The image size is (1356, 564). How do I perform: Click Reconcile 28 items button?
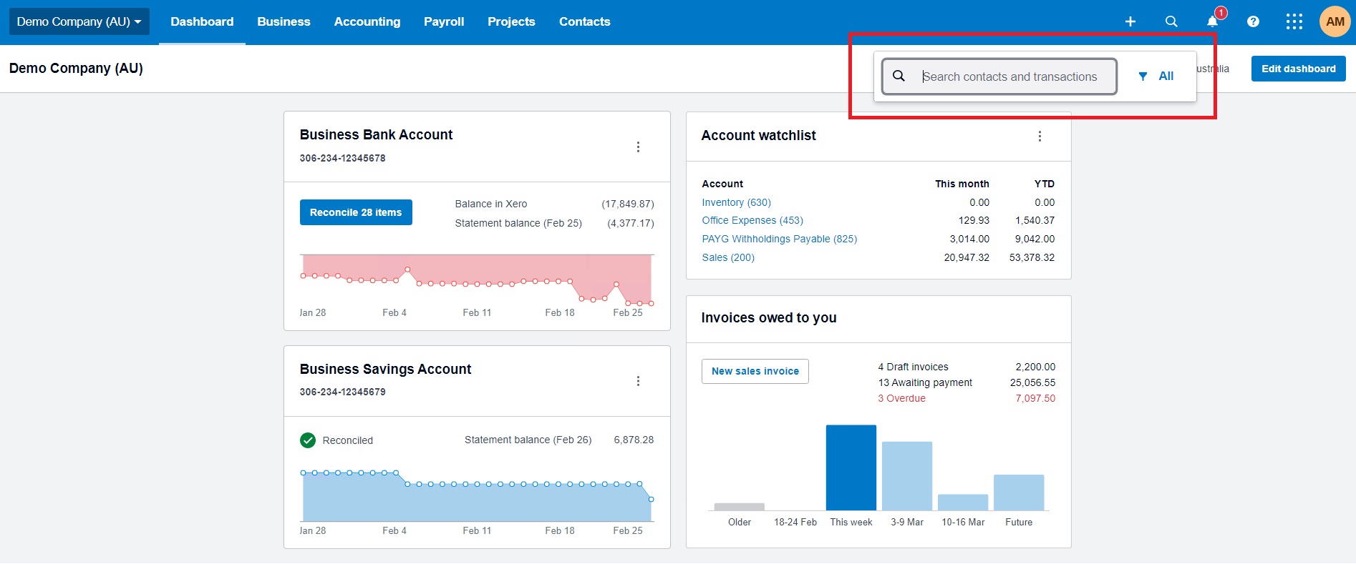pyautogui.click(x=356, y=212)
